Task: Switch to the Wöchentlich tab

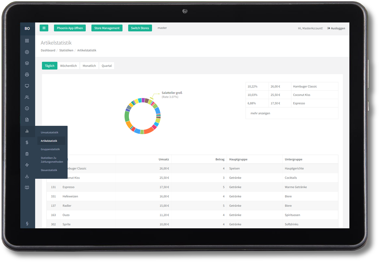Action: coord(68,66)
